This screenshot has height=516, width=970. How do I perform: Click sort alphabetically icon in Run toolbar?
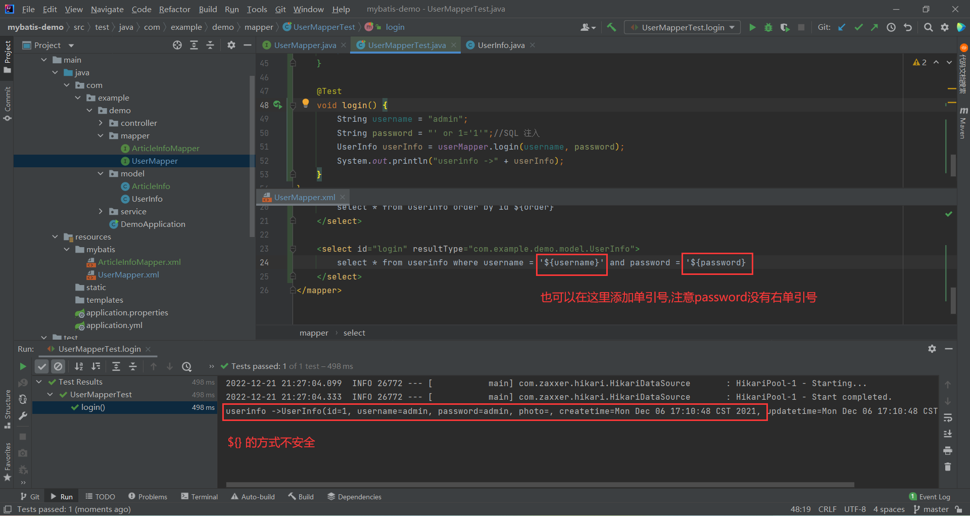pyautogui.click(x=79, y=366)
